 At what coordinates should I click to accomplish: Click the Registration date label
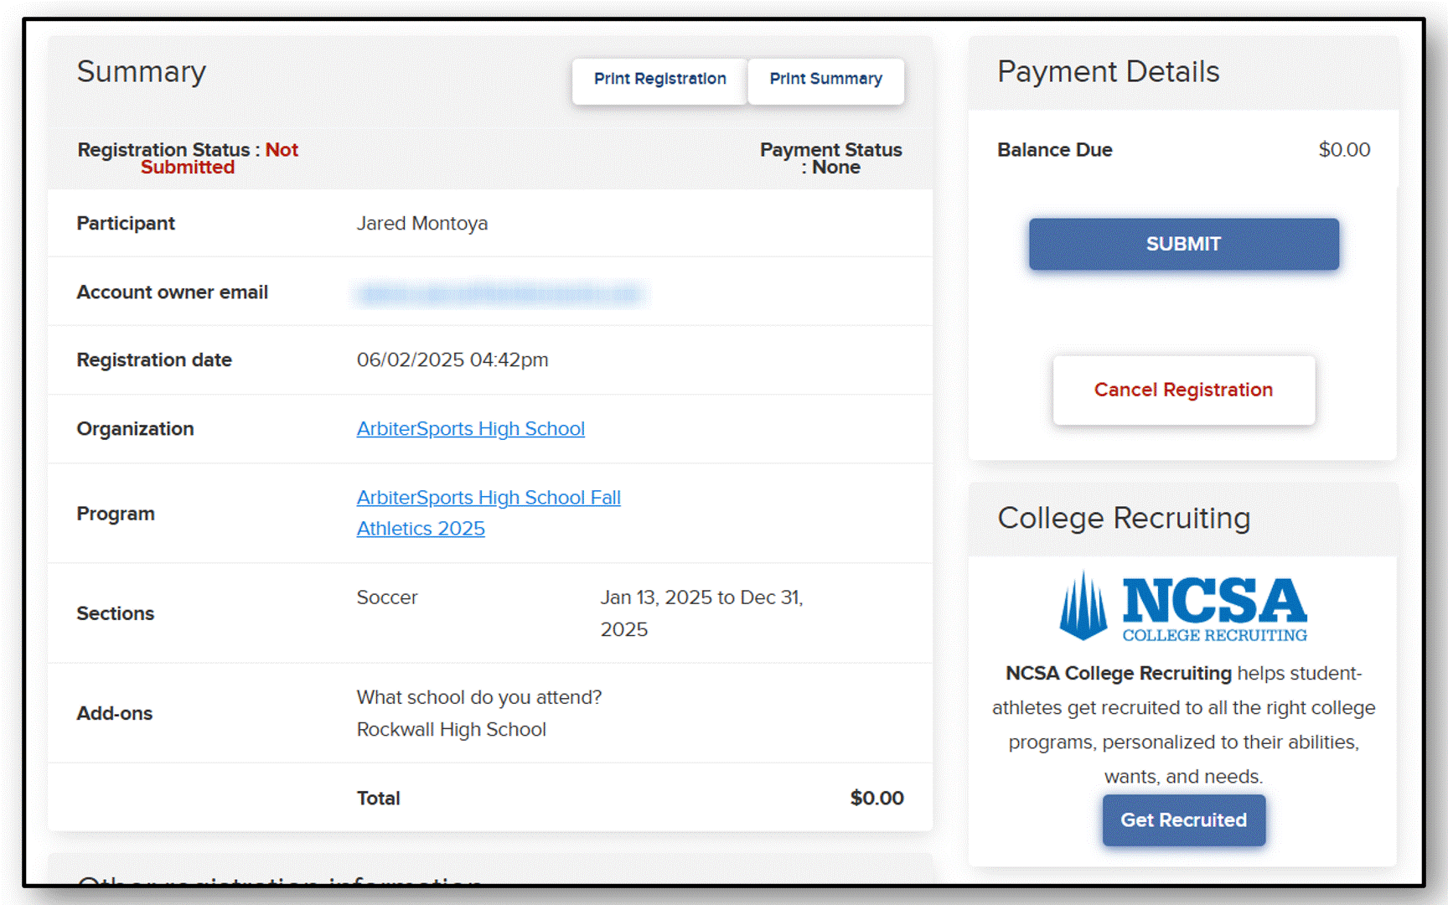coord(154,359)
